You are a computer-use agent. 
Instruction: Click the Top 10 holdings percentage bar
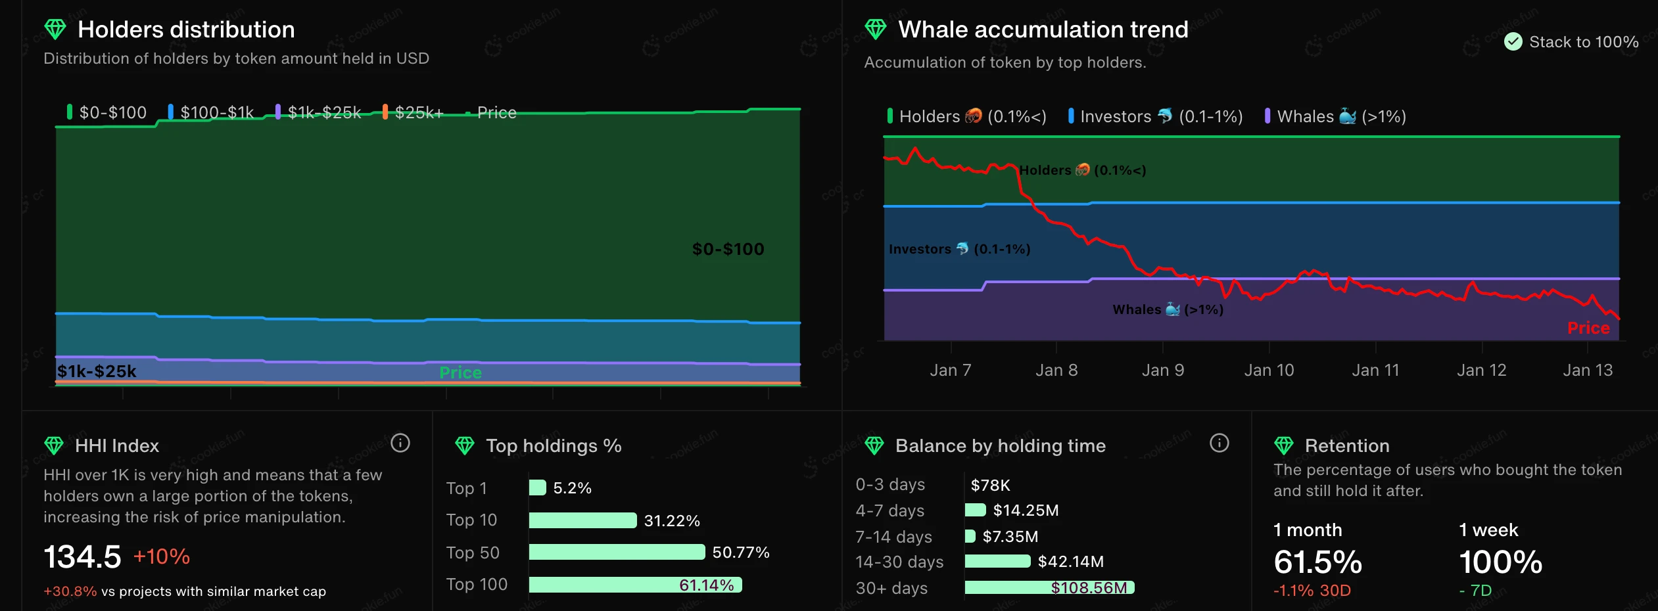(581, 520)
